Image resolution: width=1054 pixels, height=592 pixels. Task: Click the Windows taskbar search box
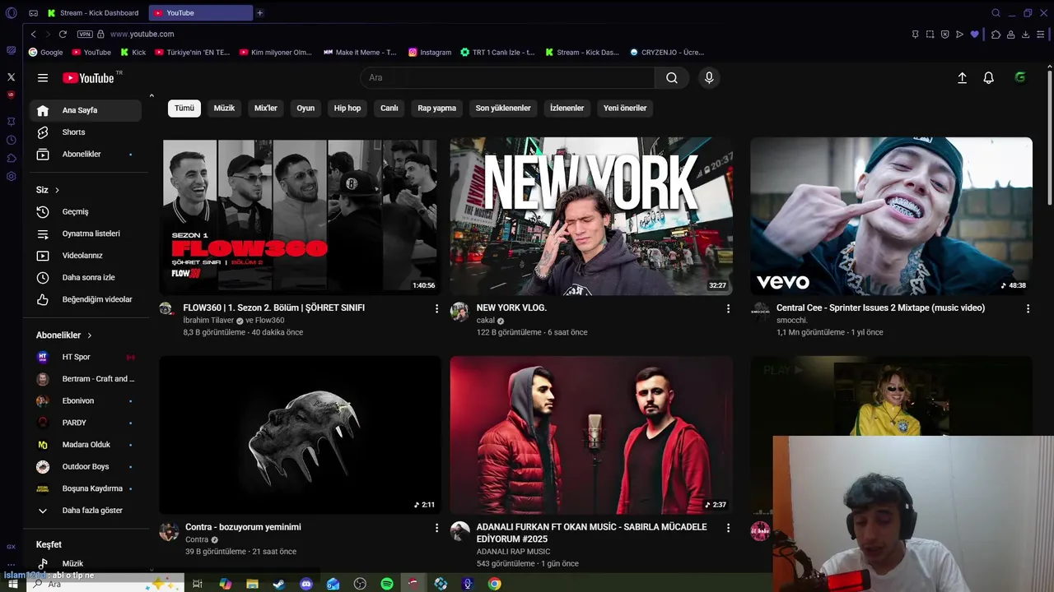click(x=107, y=584)
